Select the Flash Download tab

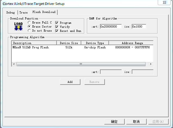(44, 12)
